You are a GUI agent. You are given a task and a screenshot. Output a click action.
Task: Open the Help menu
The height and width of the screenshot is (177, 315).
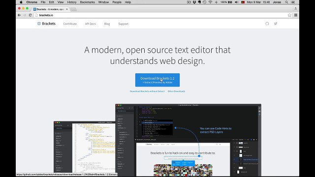[x=128, y=2]
